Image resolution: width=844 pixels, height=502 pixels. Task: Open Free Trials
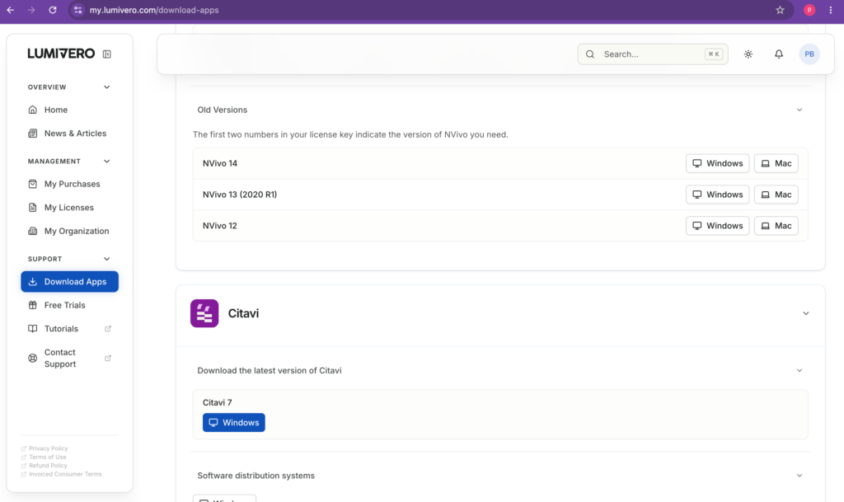coord(69,305)
